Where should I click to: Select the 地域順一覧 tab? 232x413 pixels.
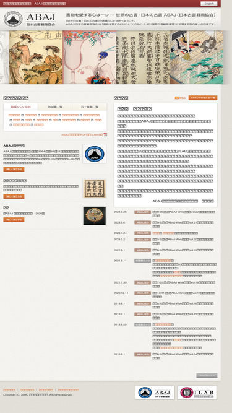click(x=55, y=107)
